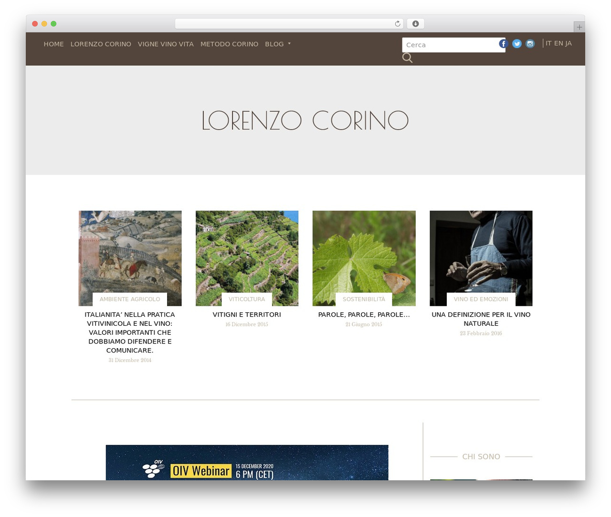
Task: Click the browser download icon
Action: pyautogui.click(x=415, y=24)
